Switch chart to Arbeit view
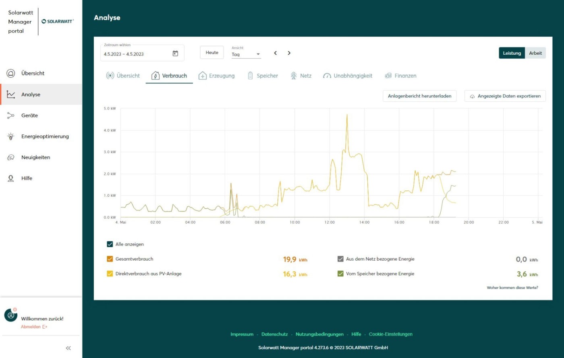 pos(535,53)
